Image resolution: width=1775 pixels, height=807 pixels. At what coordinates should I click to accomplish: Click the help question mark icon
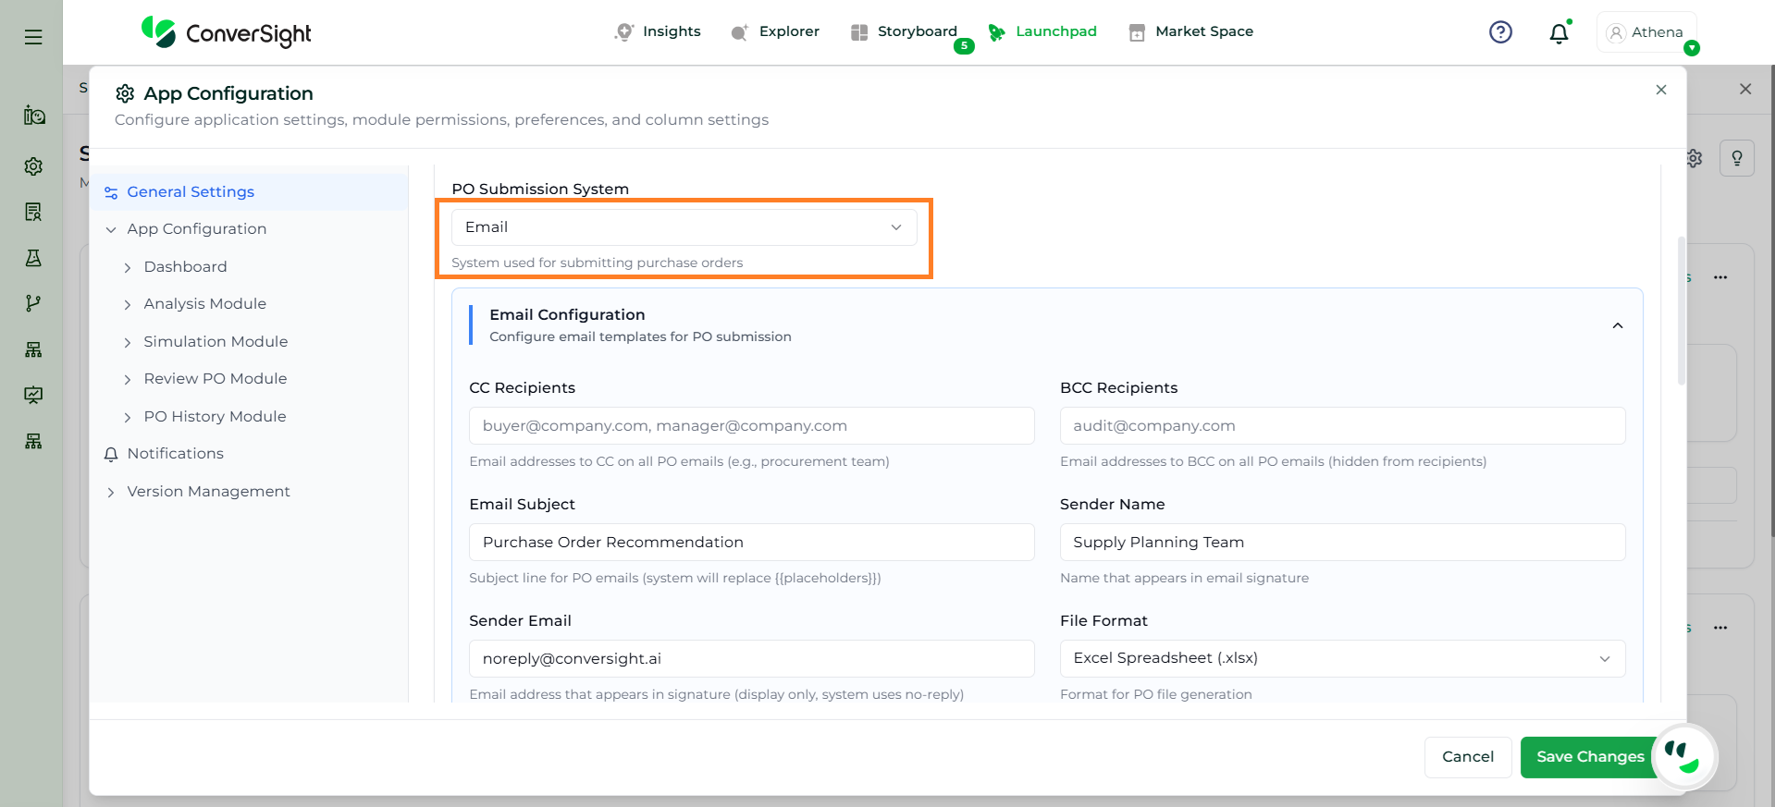click(x=1500, y=32)
